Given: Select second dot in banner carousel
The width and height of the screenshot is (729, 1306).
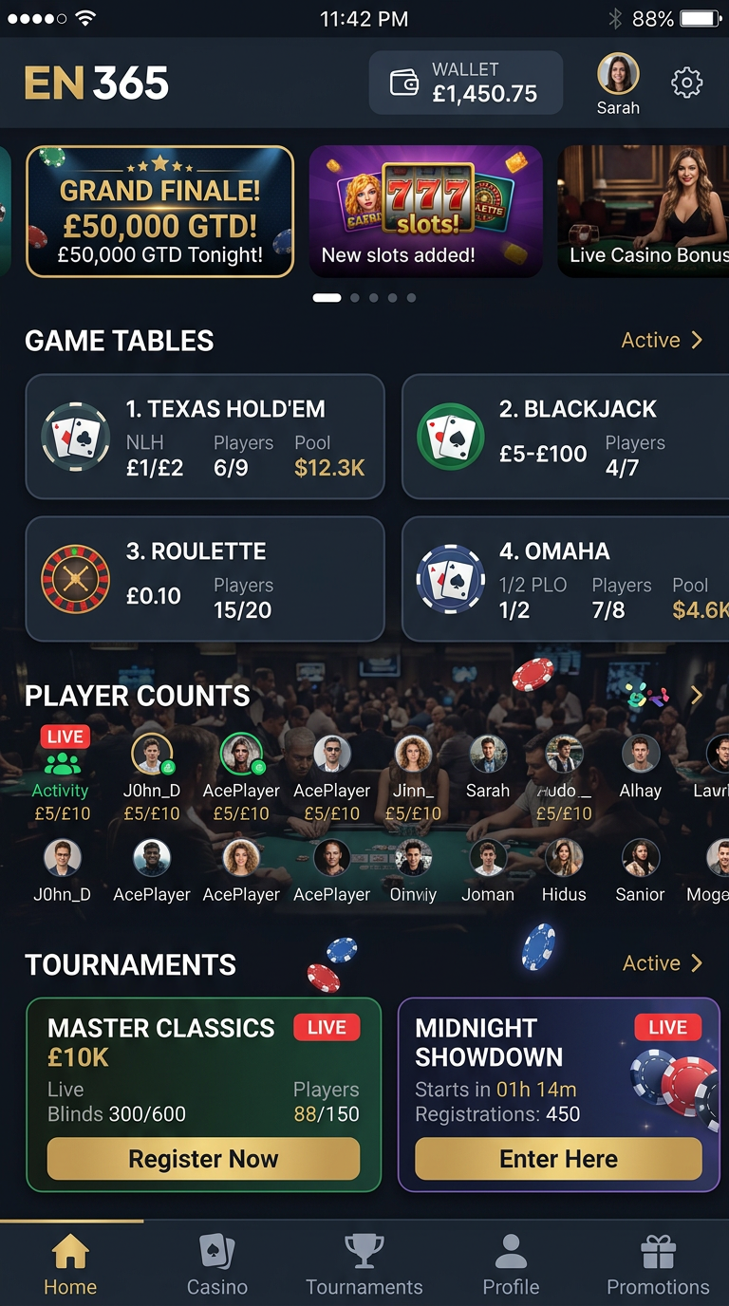Looking at the screenshot, I should click(x=355, y=298).
